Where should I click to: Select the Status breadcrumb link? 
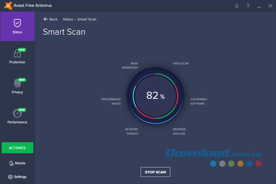coord(68,19)
